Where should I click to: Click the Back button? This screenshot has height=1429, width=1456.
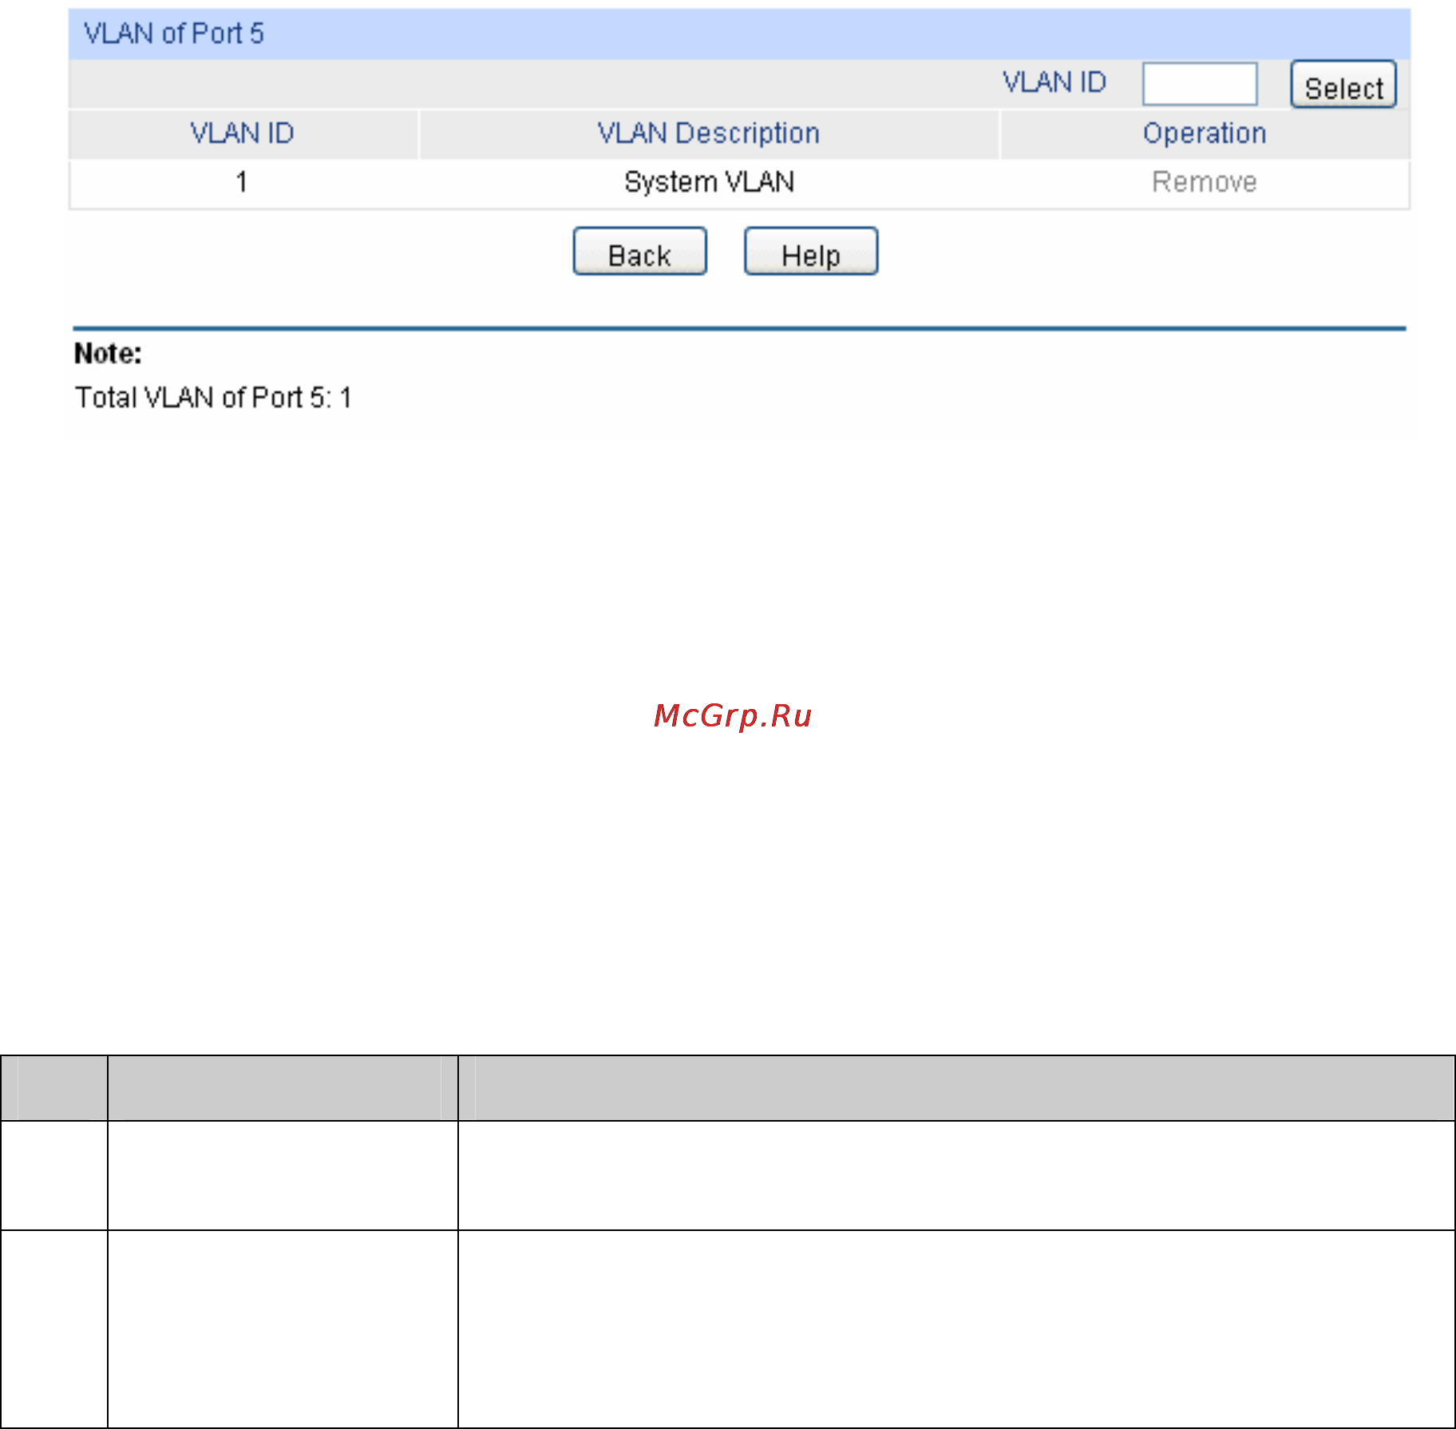640,251
